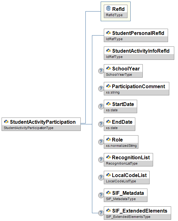Select the SIF_ExtendedElements element name
The height and width of the screenshot is (221, 178).
coord(140,211)
